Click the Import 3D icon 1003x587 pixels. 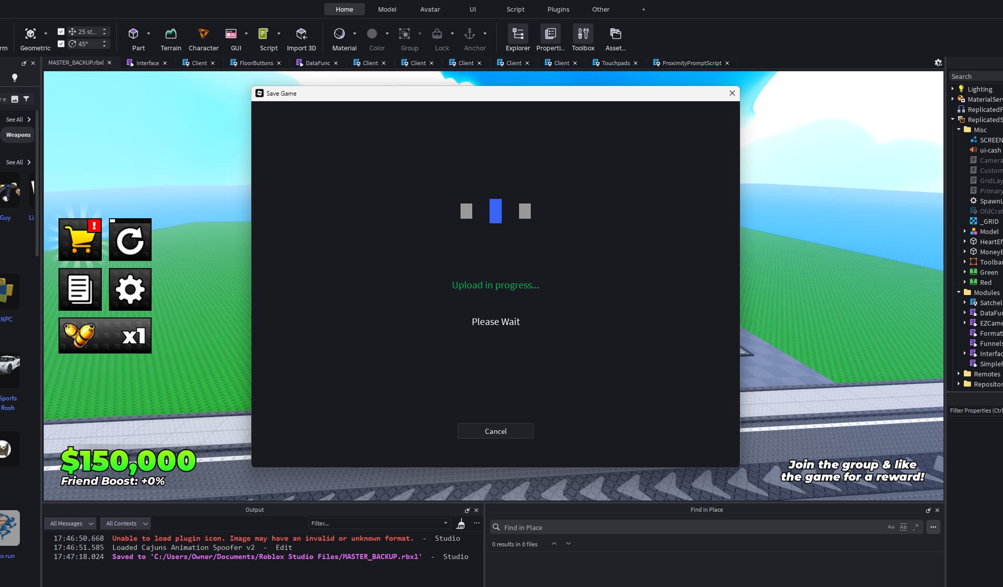point(301,34)
